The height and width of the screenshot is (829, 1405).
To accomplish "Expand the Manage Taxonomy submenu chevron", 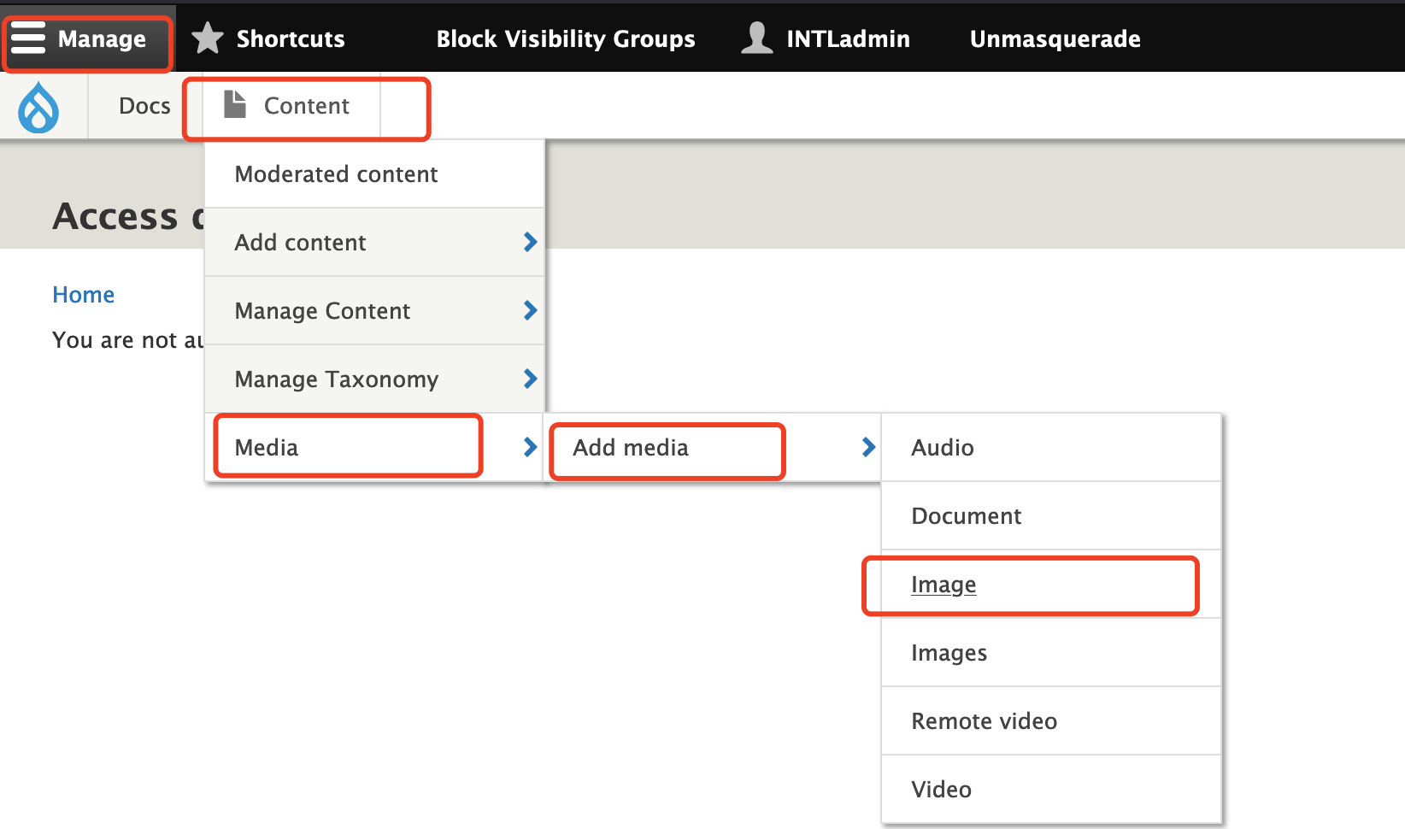I will pos(530,379).
